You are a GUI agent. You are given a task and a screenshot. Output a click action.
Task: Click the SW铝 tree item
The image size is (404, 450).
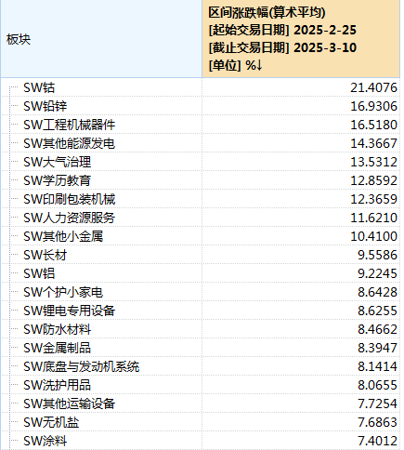pos(39,273)
